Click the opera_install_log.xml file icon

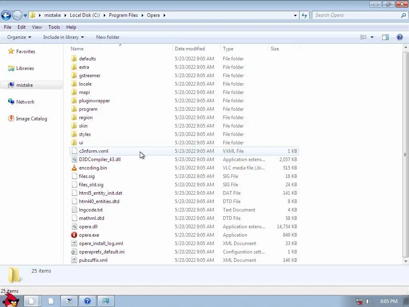[74, 243]
